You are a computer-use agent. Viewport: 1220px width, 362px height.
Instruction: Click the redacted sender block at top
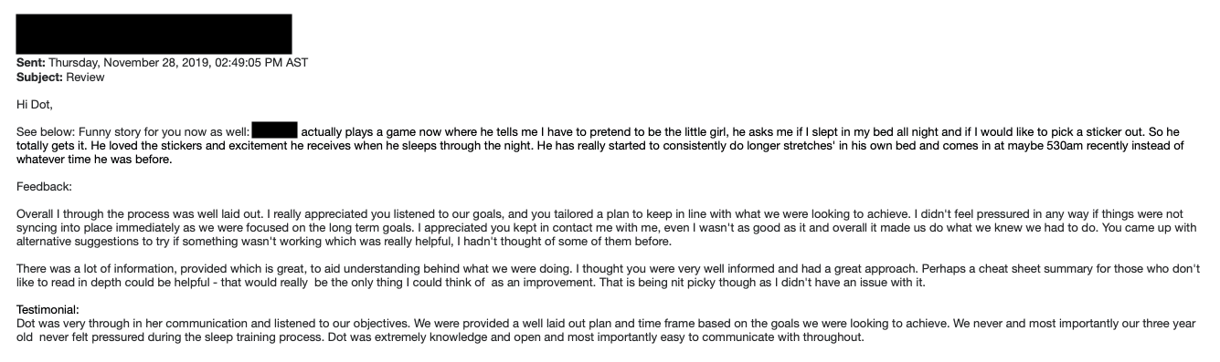154,34
